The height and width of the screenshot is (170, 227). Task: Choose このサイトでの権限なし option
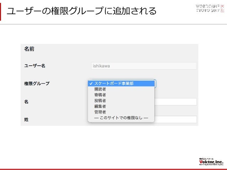121,118
